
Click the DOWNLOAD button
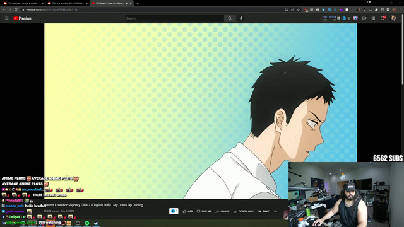coord(244,211)
